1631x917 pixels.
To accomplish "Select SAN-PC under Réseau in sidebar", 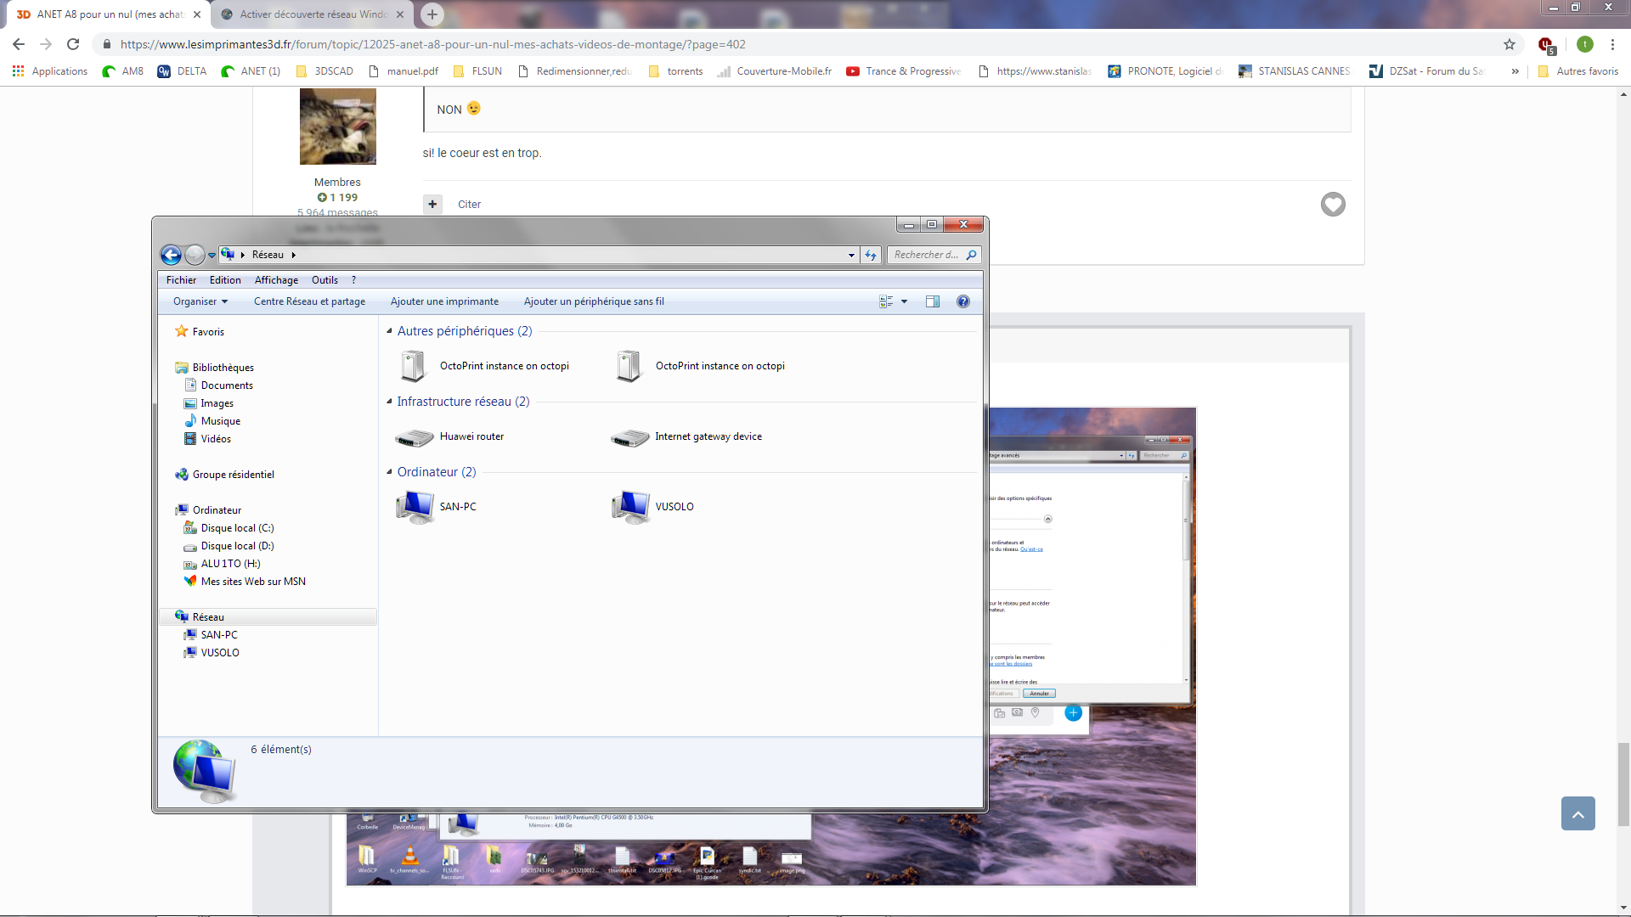I will [x=219, y=635].
